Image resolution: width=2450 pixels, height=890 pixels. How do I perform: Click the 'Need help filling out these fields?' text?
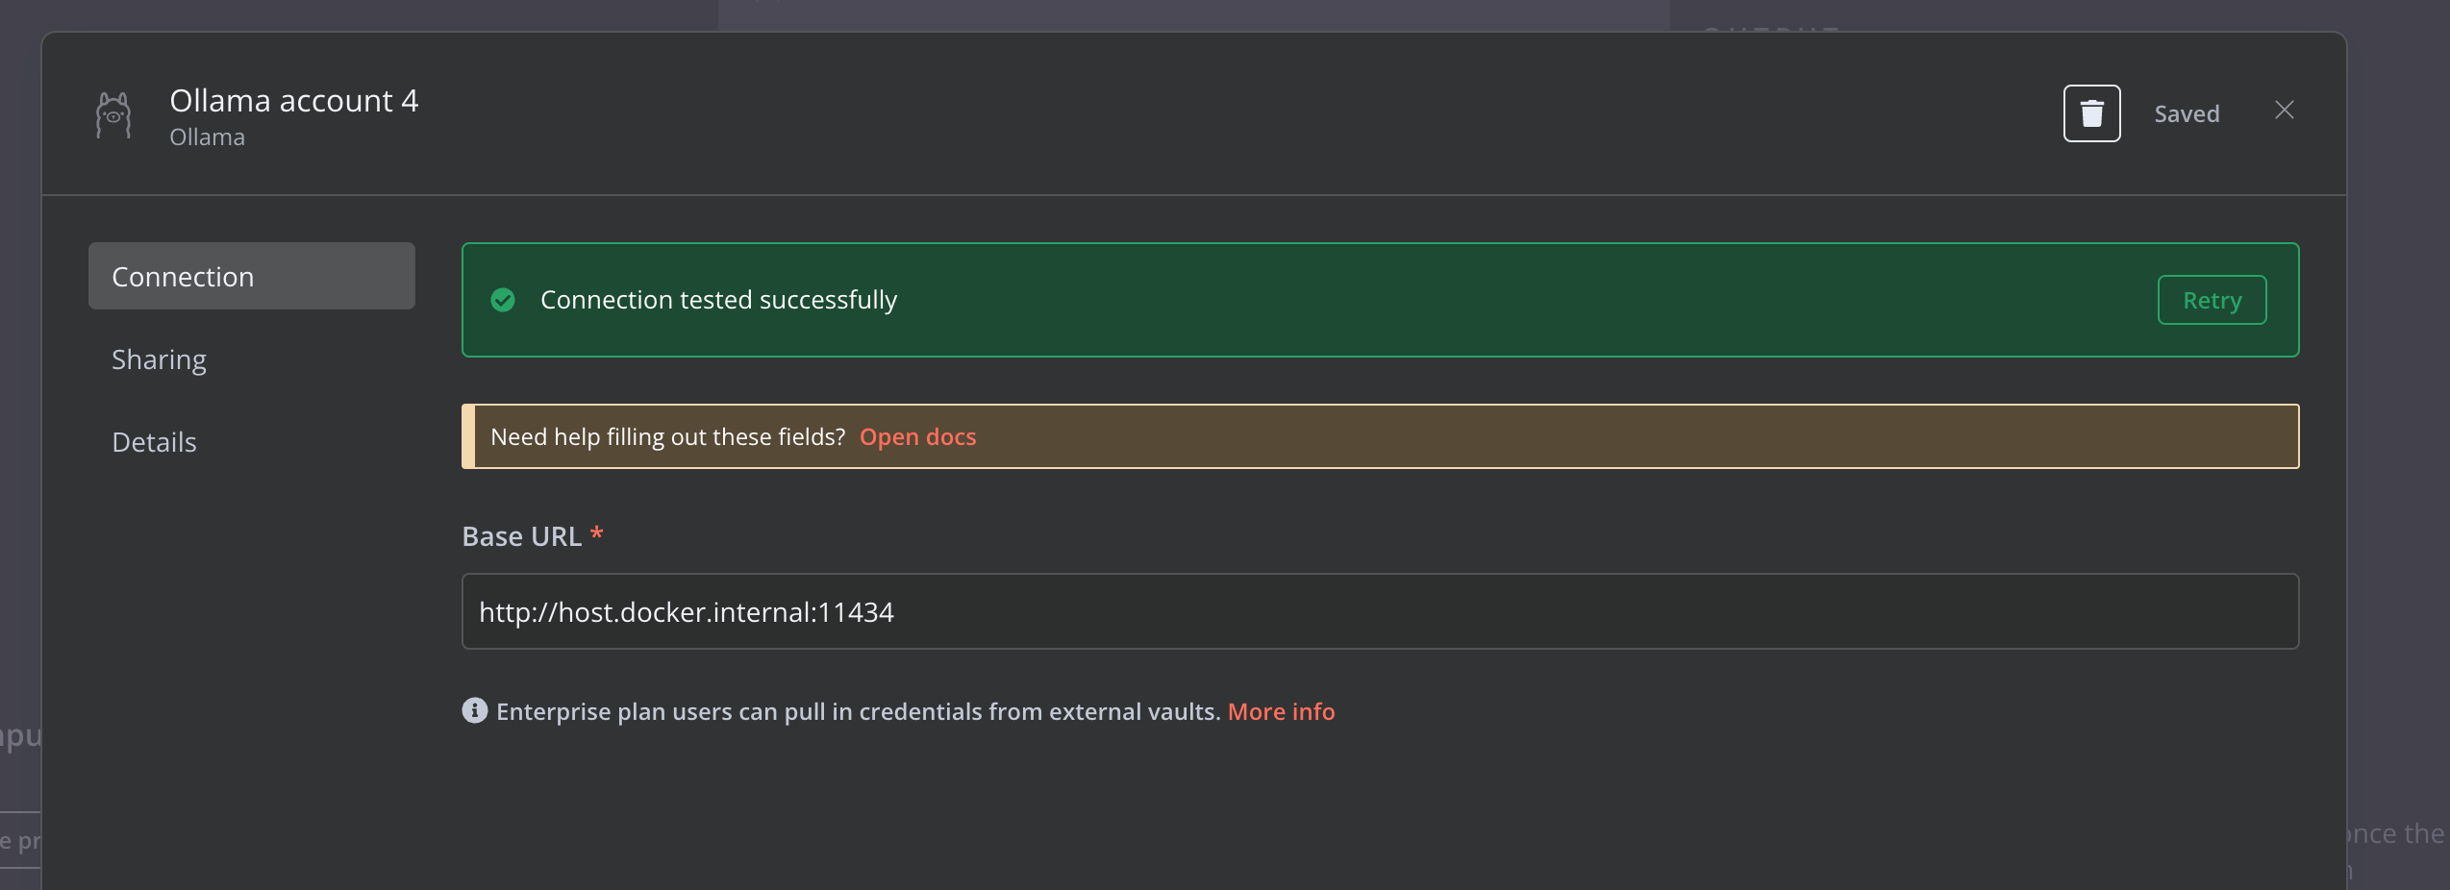click(668, 436)
